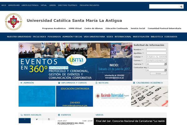This screenshot has height=125, width=187.
Task: Open Comunidad Pastoral Universitaria link
Action: (x=165, y=28)
